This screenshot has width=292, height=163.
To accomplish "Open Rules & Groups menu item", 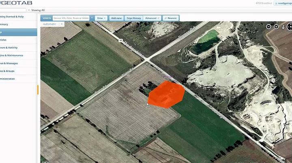I will coord(18,71).
